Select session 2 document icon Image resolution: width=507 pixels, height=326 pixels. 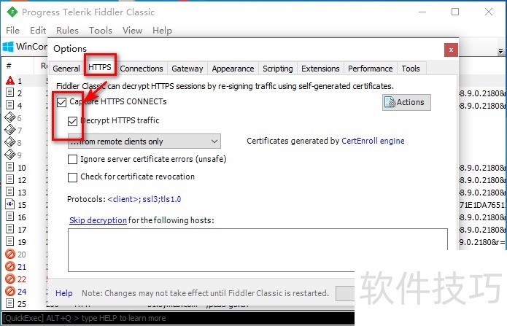(x=10, y=93)
